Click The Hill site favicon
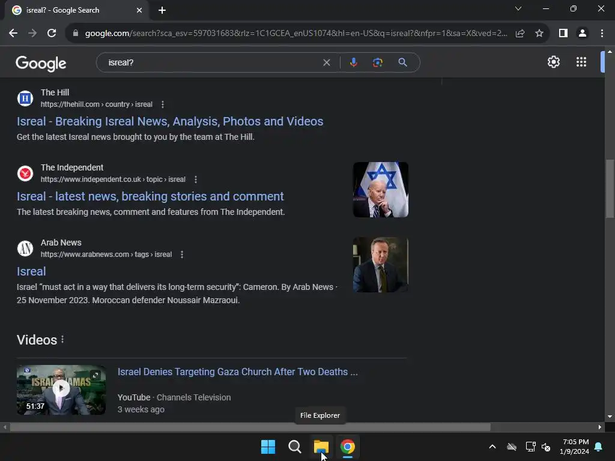This screenshot has height=461, width=615. click(25, 98)
